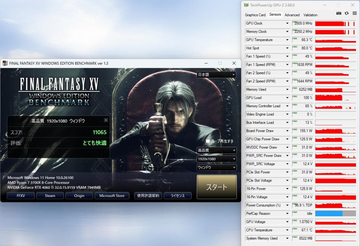Click the GPU-Z refresh icon

click(x=347, y=13)
